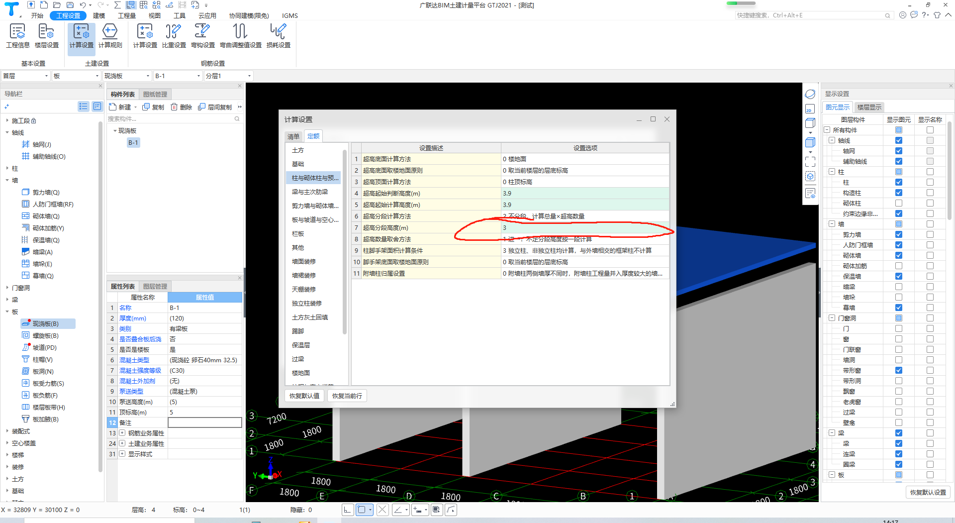955x523 pixels.
Task: Switch to 楼层显示 tab
Action: pos(869,107)
